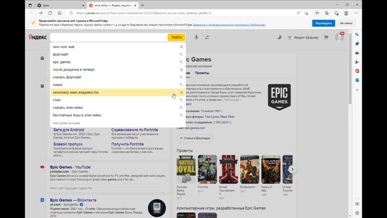Image resolution: width=387 pixels, height=218 pixels.
Task: Open the Microsoft privacy statement link
Action: [x=229, y=25]
